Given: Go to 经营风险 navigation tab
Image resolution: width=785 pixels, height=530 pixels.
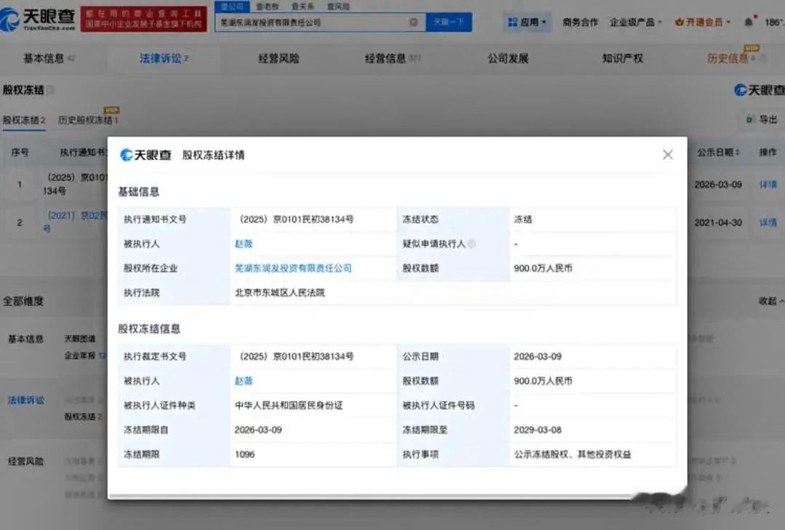Looking at the screenshot, I should (x=278, y=59).
